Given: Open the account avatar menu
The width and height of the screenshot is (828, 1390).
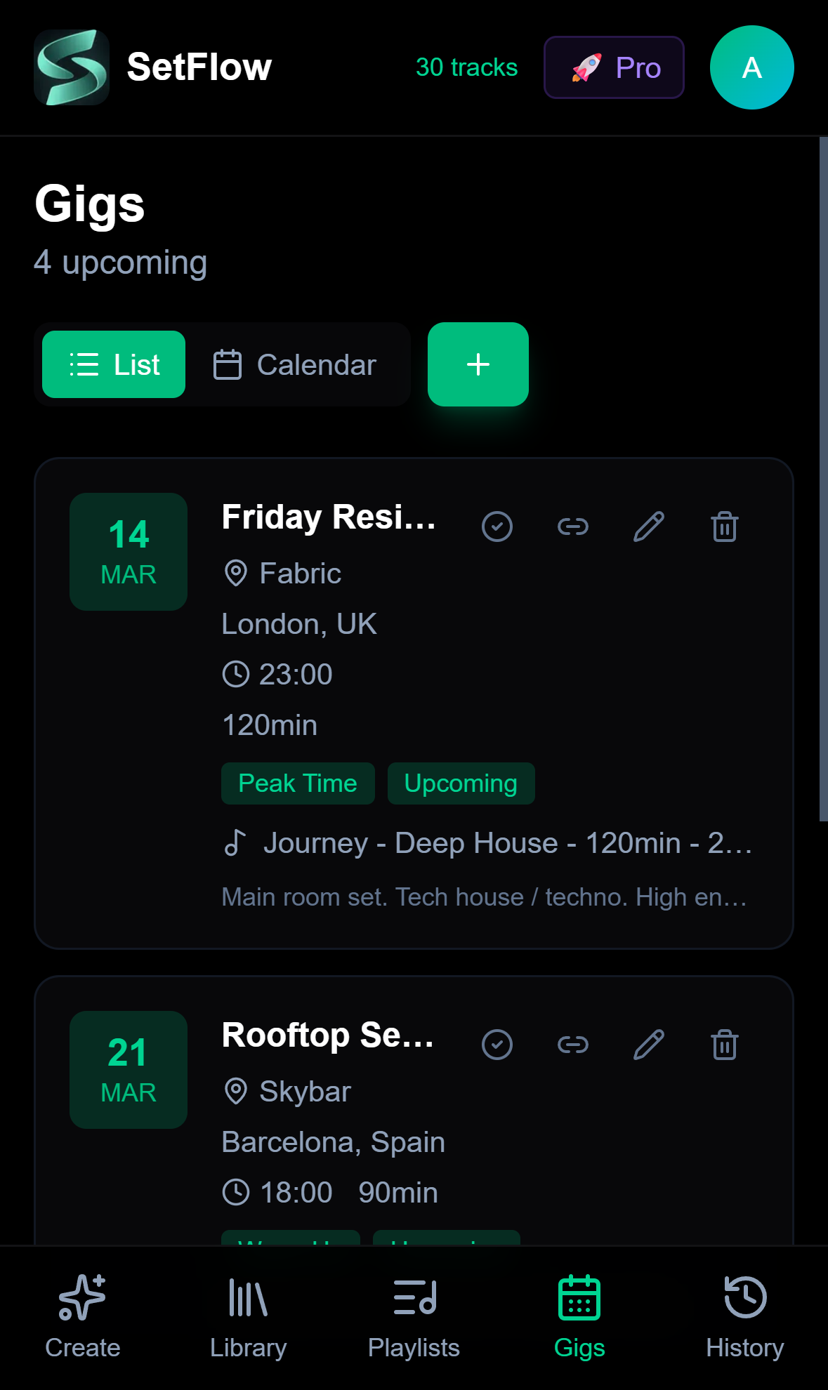Looking at the screenshot, I should pyautogui.click(x=751, y=67).
